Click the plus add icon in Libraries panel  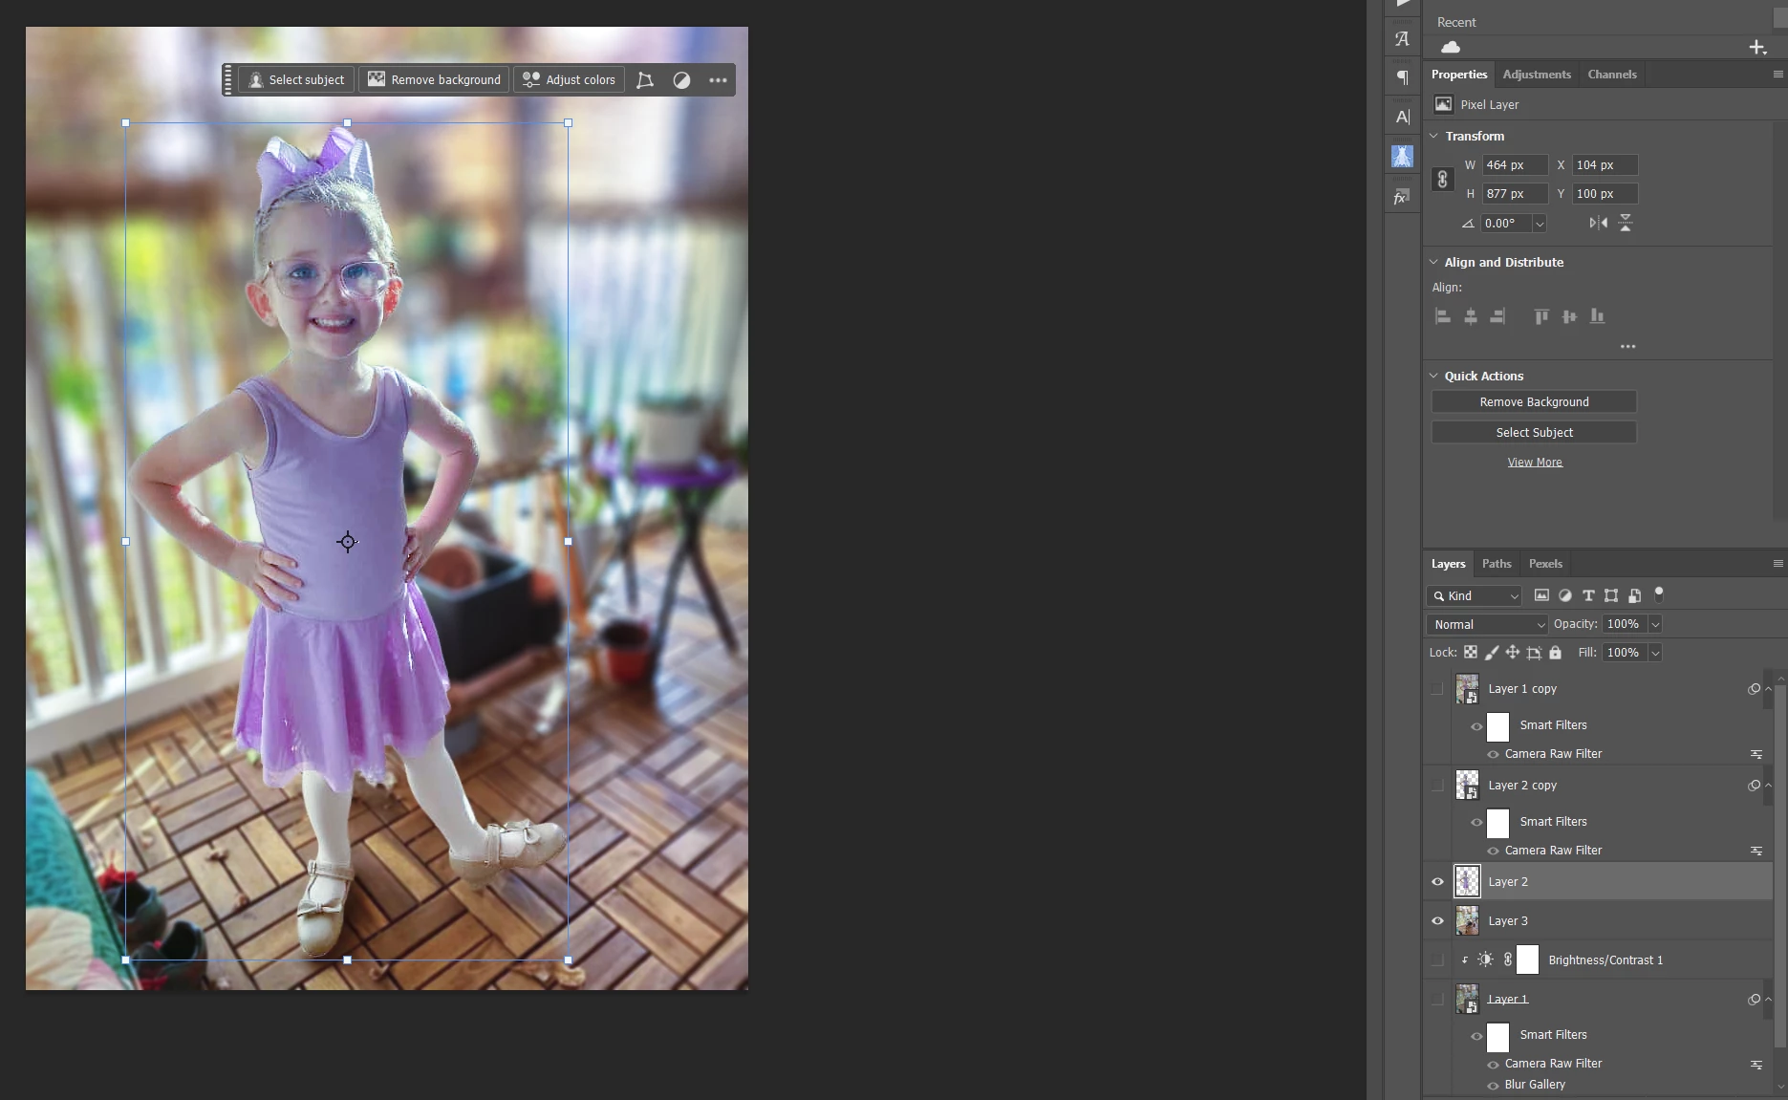(1756, 47)
